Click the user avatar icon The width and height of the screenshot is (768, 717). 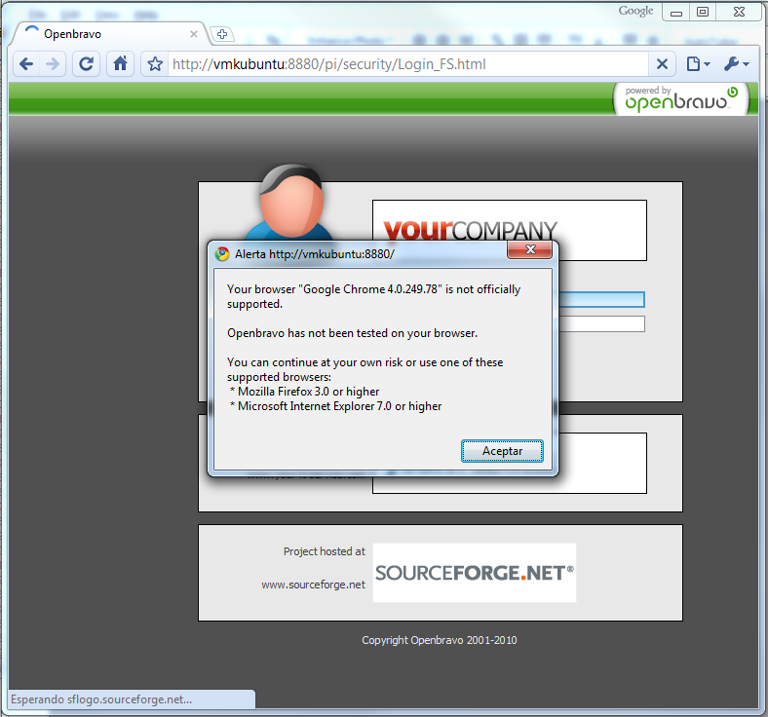(290, 202)
